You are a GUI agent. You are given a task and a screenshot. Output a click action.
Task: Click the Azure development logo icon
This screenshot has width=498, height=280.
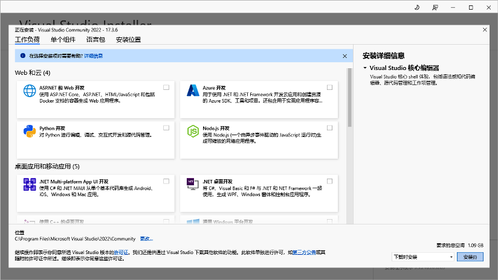pos(193,91)
